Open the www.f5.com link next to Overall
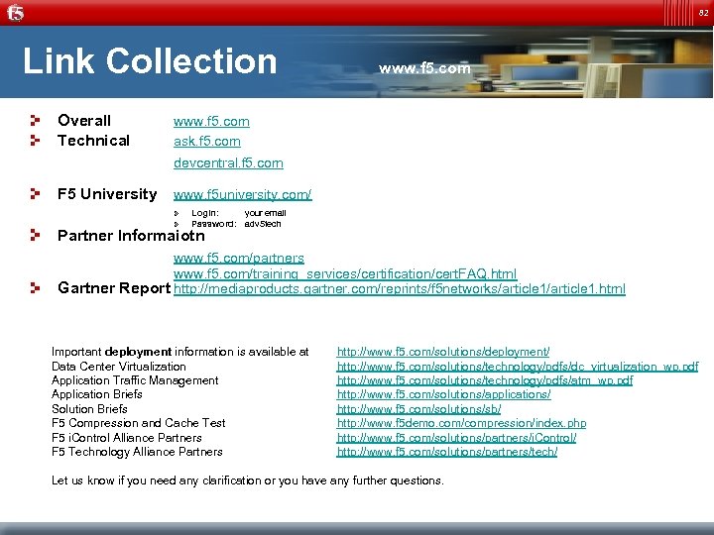The height and width of the screenshot is (535, 714). click(211, 122)
